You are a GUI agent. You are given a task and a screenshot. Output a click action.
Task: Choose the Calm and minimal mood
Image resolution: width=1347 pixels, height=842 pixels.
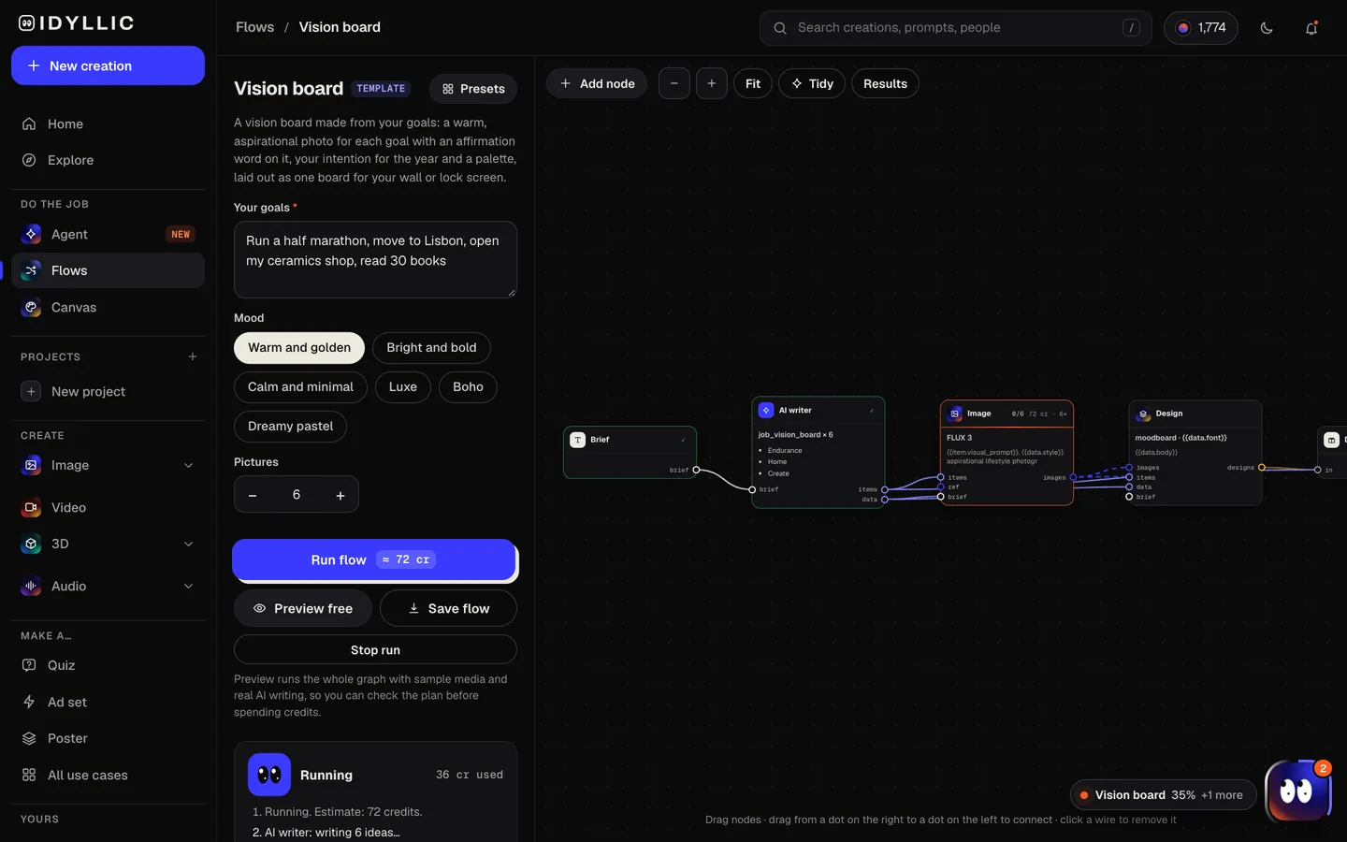[x=300, y=386]
